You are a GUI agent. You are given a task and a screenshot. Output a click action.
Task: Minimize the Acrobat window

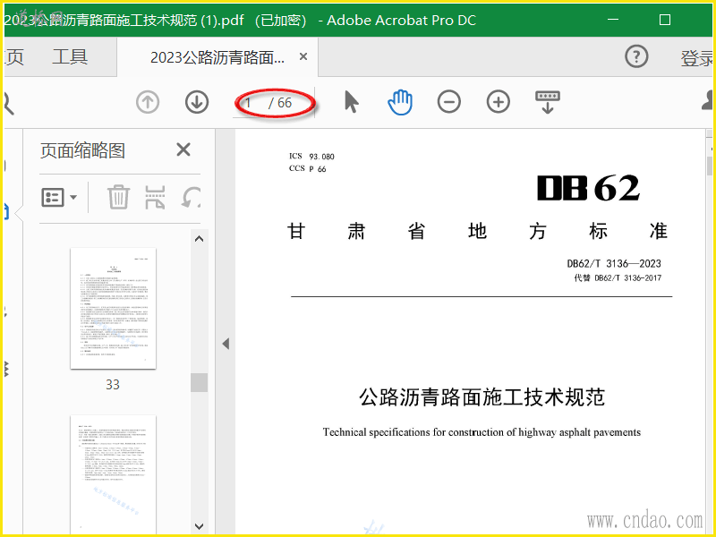pyautogui.click(x=613, y=20)
